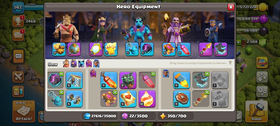The image size is (280, 126).
Task: Open the settings gears icon
Action: (262, 91)
